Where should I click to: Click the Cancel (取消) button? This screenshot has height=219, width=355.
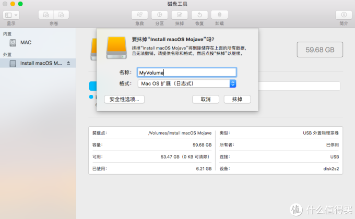[206, 99]
